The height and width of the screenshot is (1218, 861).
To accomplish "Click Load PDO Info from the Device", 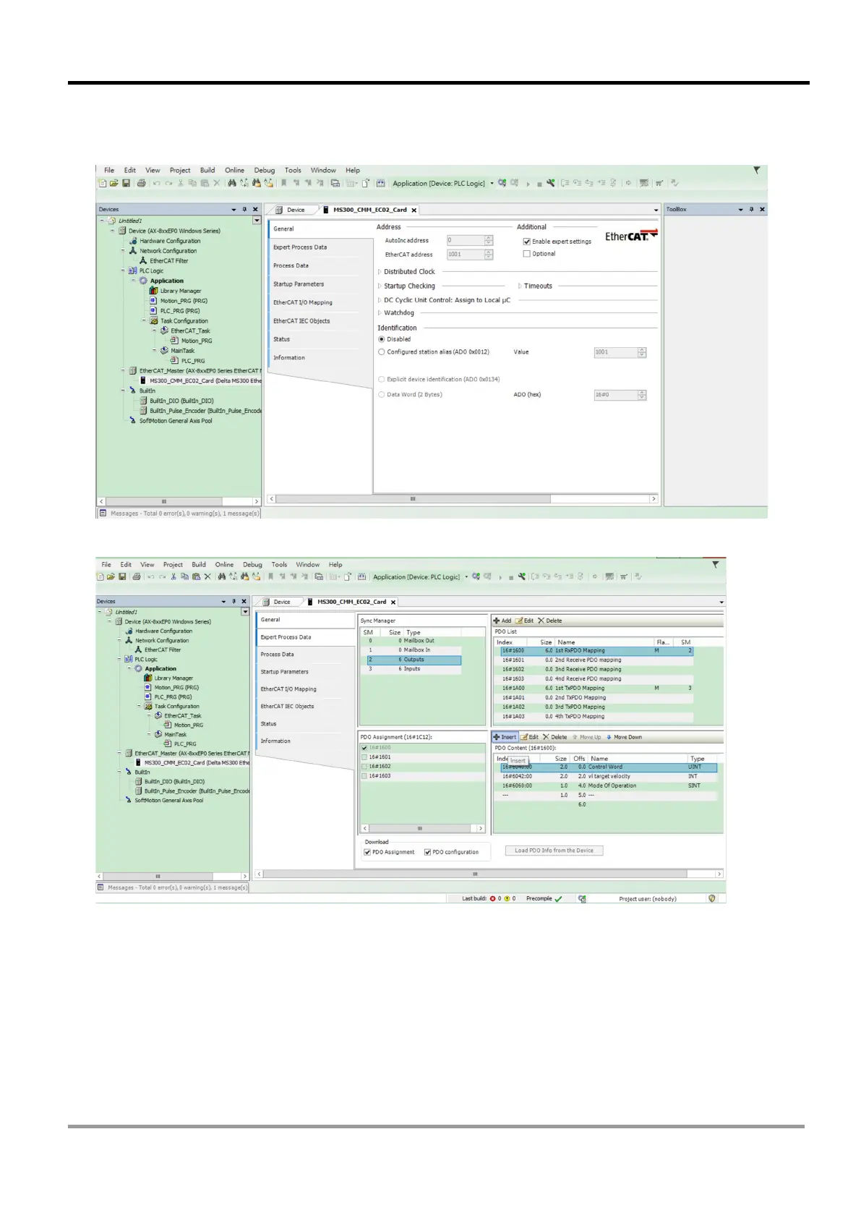I will tap(554, 851).
